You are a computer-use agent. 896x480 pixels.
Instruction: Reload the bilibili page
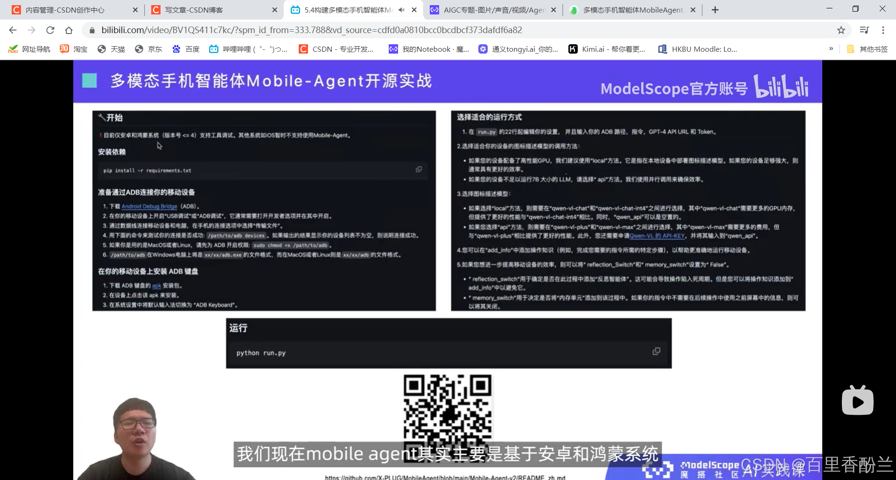(x=50, y=30)
